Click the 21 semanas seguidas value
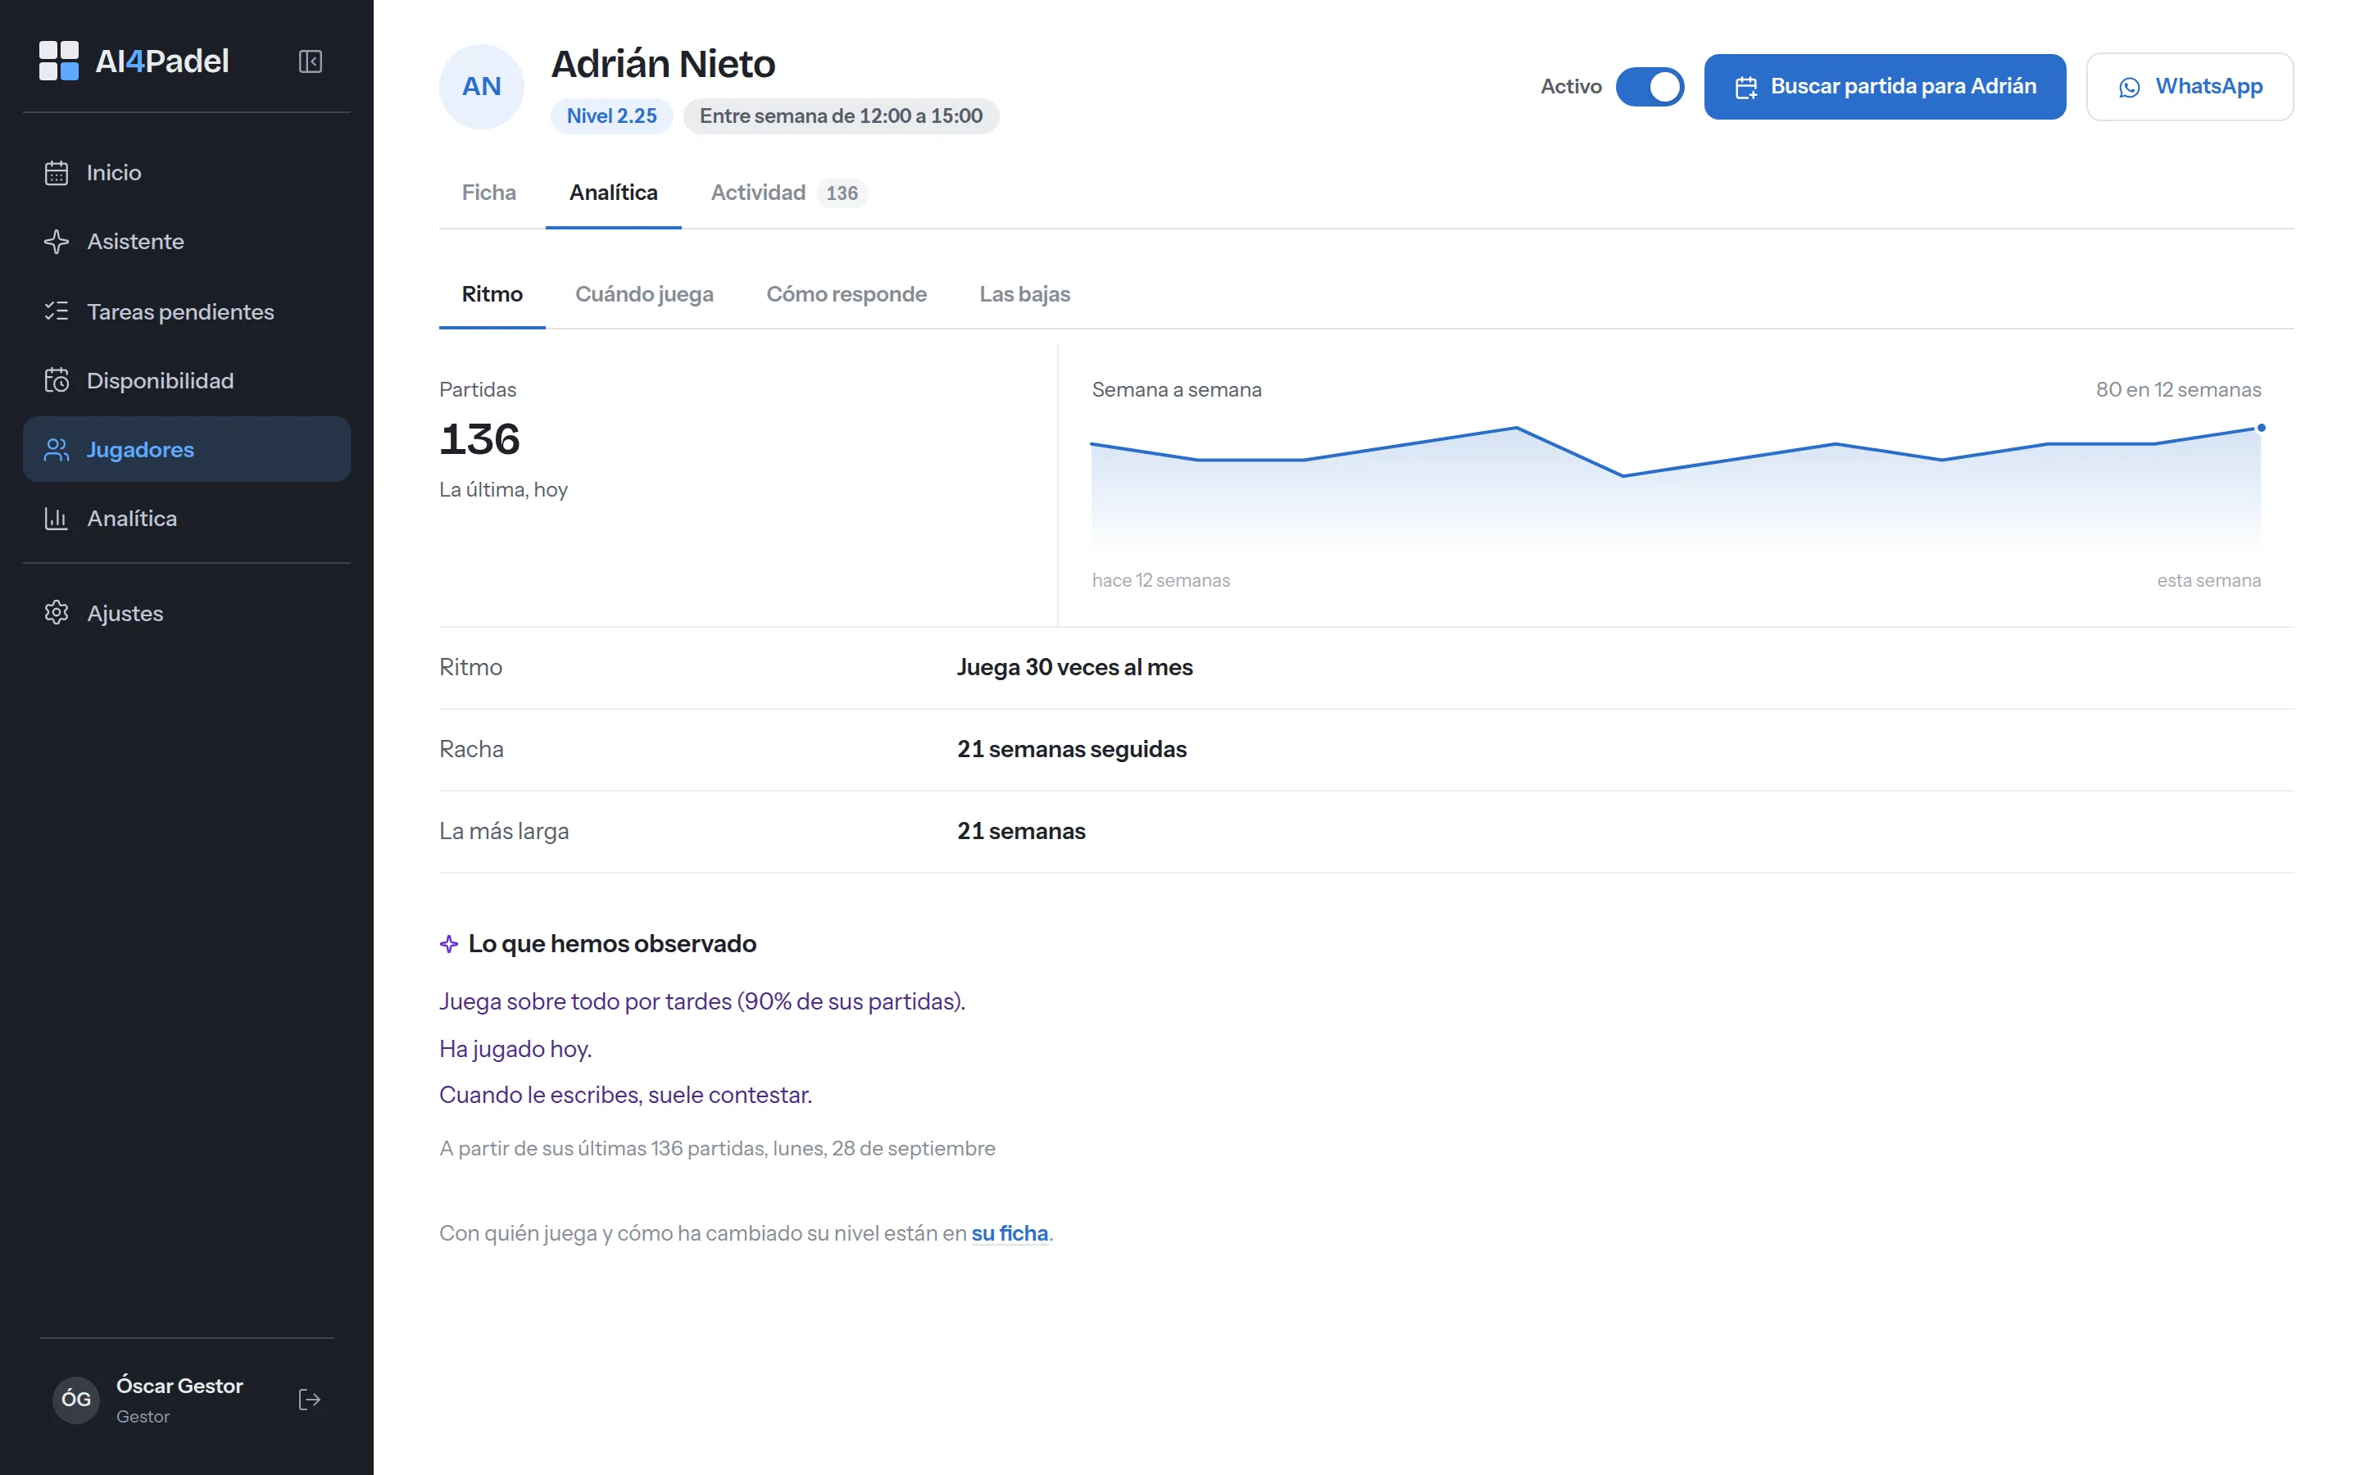Image resolution: width=2360 pixels, height=1475 pixels. [1072, 749]
